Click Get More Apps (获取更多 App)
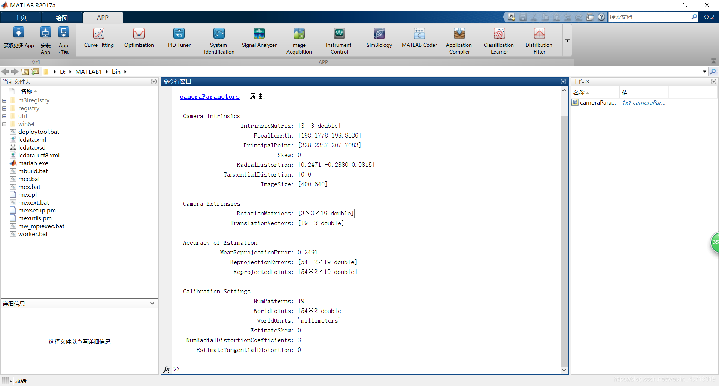 tap(19, 37)
